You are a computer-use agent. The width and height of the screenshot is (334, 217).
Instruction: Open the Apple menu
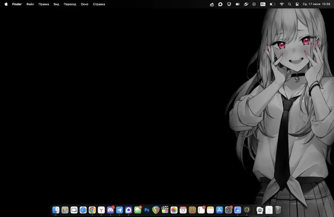click(6, 4)
